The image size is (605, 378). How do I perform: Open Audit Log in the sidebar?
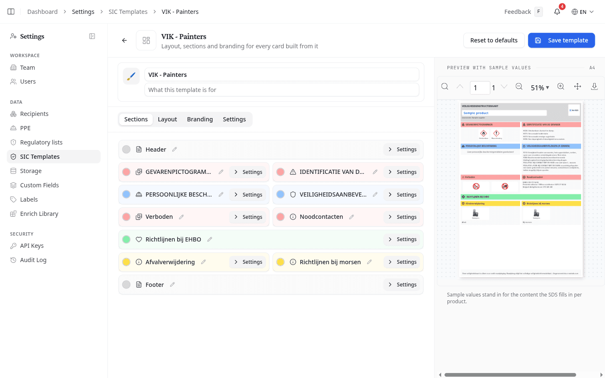tap(54, 260)
